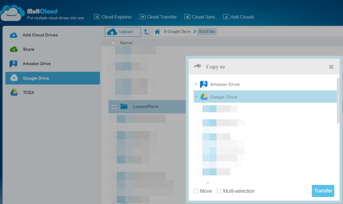The width and height of the screenshot is (343, 204).
Task: Click the Copy to dialog scrollbar
Action: click(x=338, y=100)
